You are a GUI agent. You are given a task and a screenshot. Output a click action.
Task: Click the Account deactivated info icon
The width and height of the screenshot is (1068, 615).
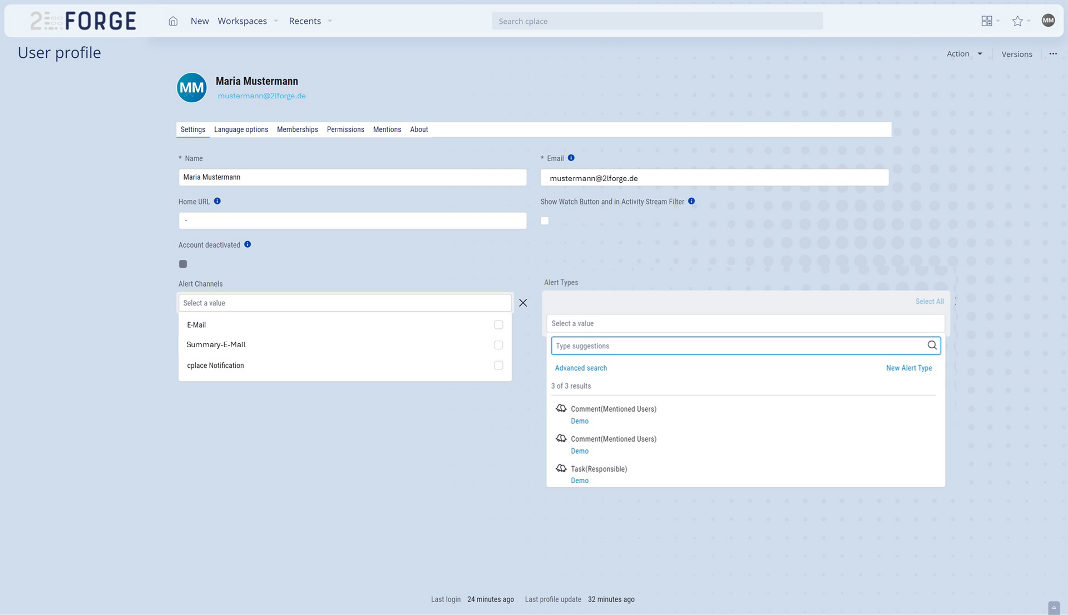(248, 244)
